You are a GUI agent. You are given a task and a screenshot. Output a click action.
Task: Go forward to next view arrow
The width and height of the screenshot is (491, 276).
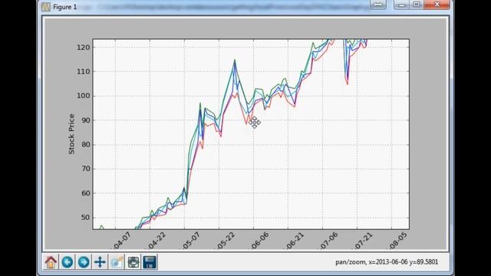point(84,262)
